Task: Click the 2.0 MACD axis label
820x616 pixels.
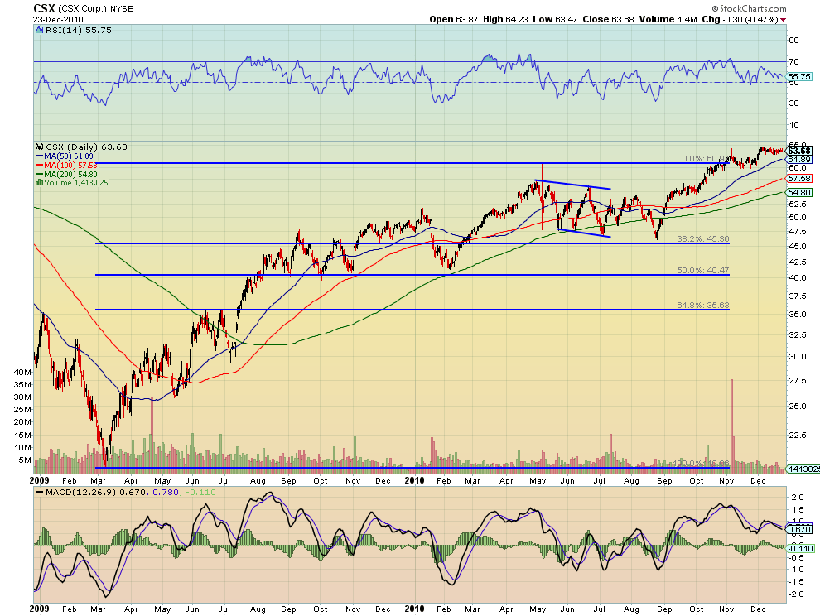Action: click(798, 498)
